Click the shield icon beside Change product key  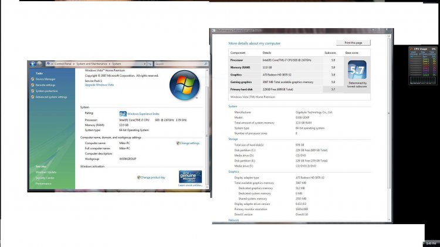point(138,177)
